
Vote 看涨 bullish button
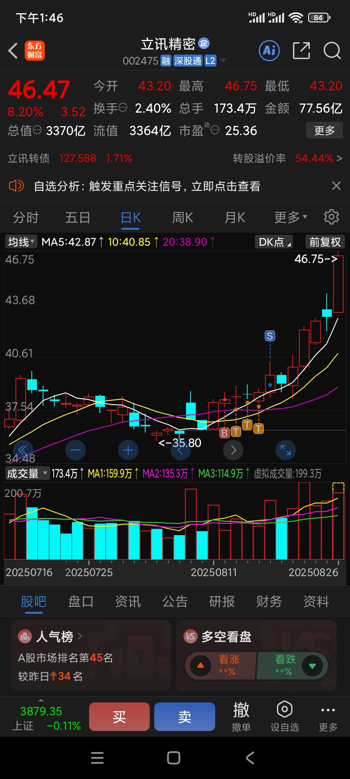point(220,666)
